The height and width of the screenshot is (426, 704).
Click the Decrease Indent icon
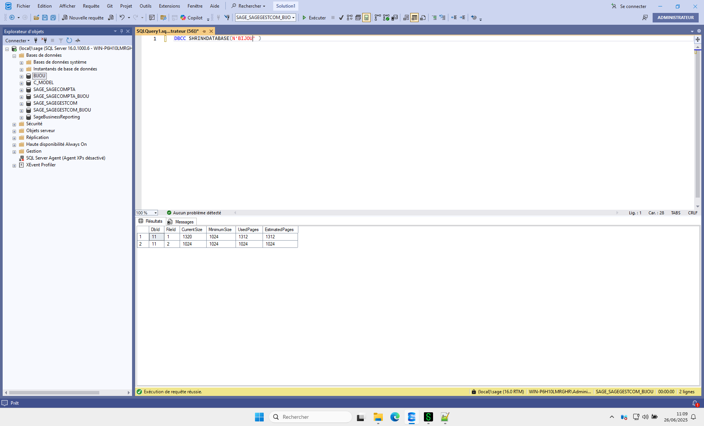coord(454,18)
